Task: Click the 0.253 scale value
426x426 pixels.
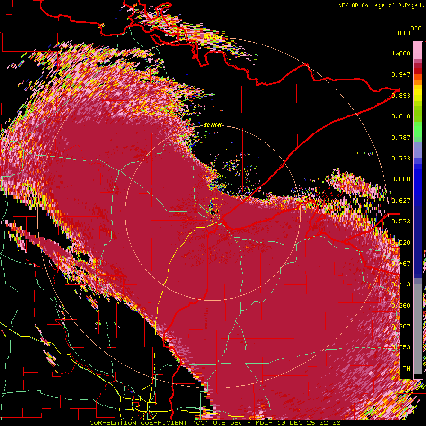Action: [401, 347]
